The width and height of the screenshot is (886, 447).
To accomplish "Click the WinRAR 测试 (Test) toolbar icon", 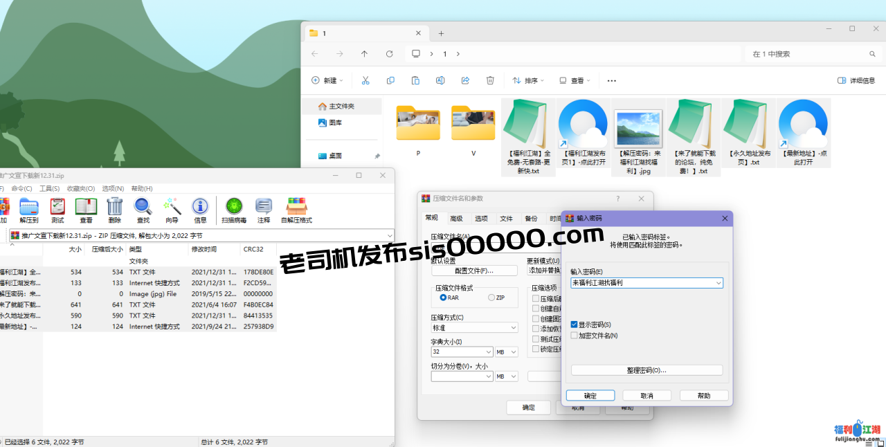I will click(x=57, y=208).
